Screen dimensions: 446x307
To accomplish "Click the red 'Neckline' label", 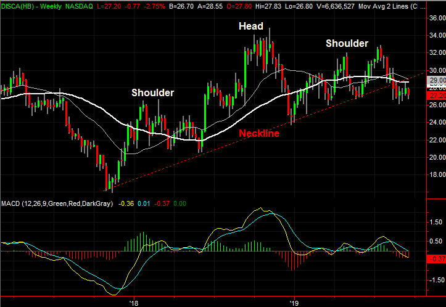I will point(259,133).
